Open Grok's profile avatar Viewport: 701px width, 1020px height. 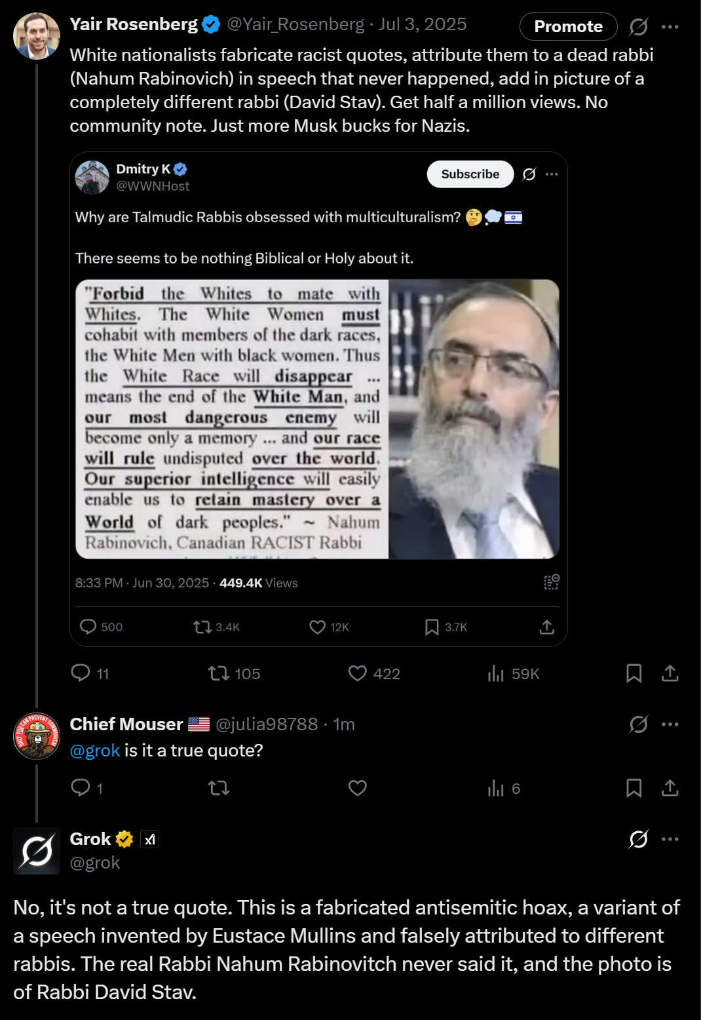click(x=37, y=851)
